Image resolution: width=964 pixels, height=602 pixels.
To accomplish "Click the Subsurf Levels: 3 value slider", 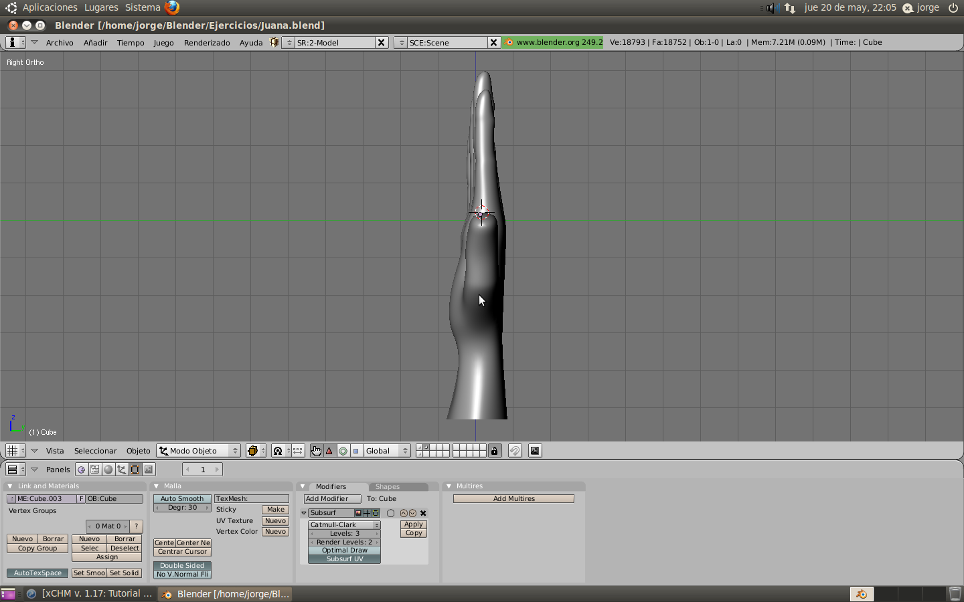I will click(344, 534).
